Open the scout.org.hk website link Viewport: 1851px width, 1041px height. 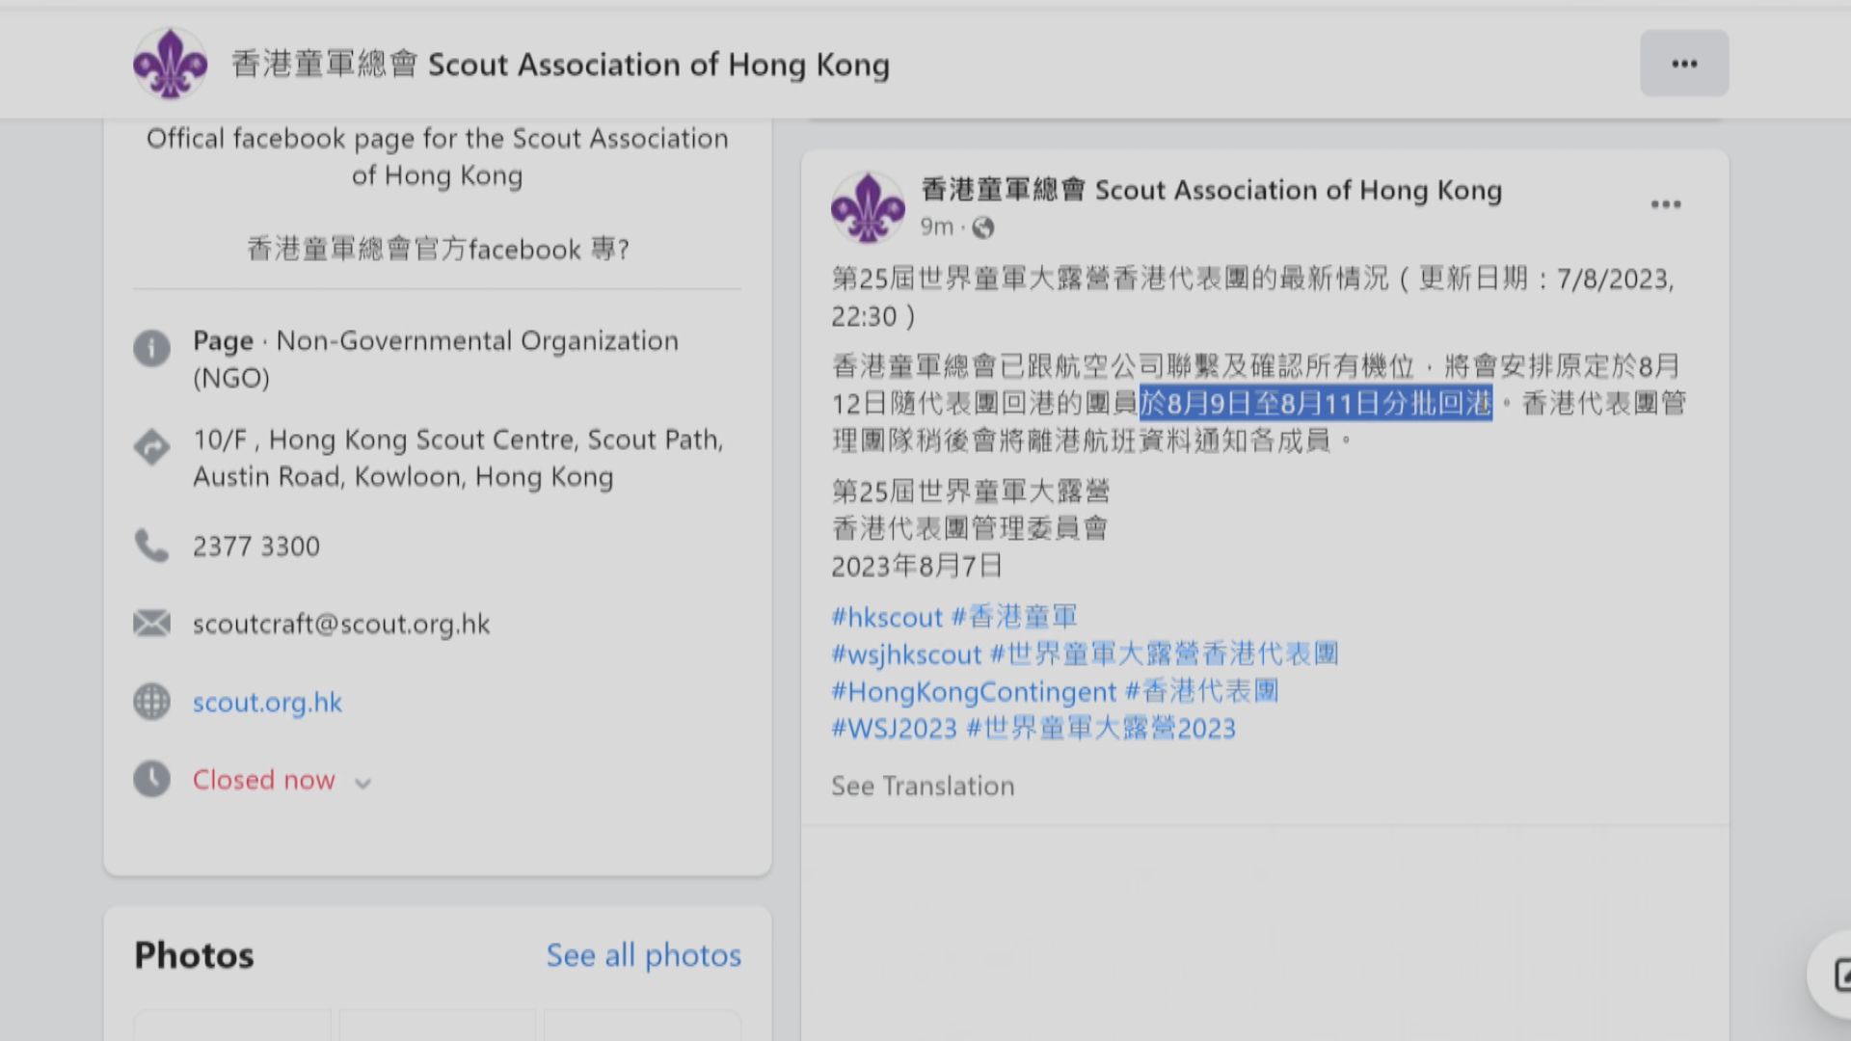pos(267,702)
